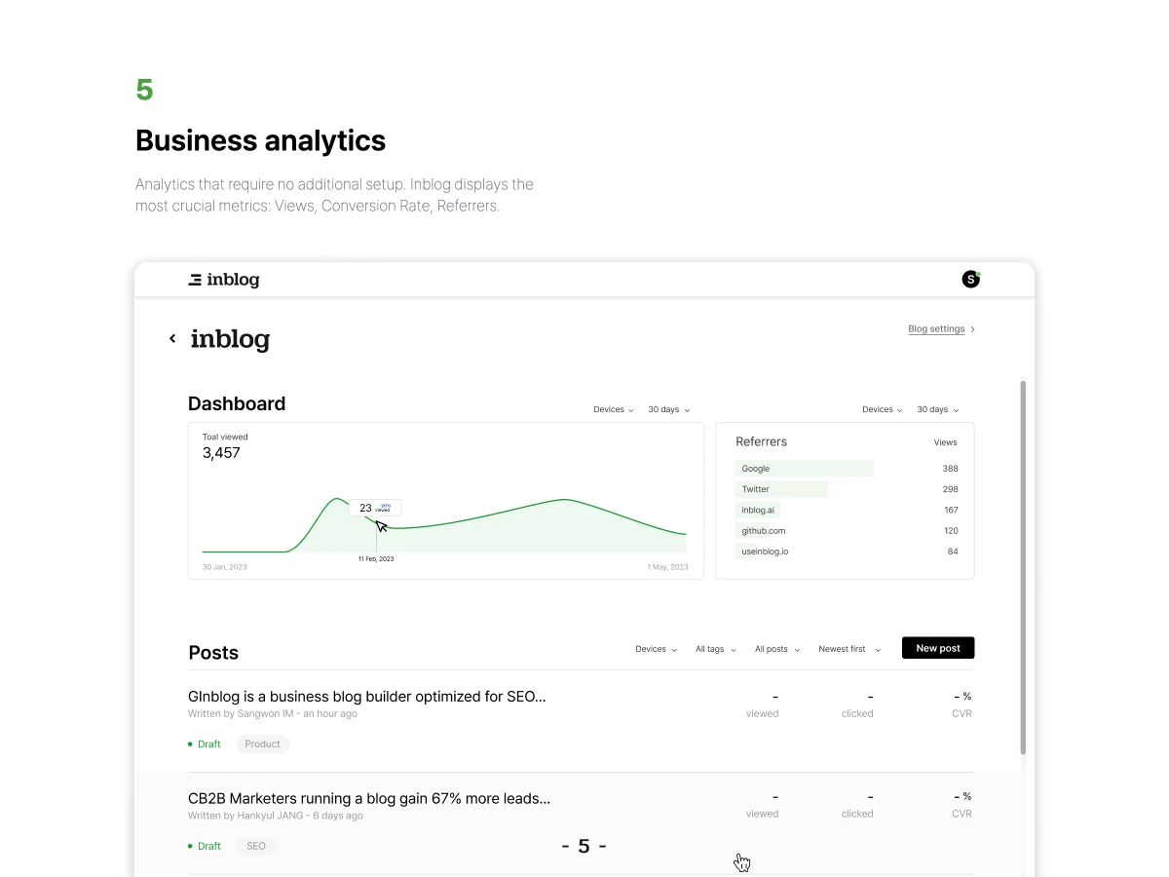Image resolution: width=1169 pixels, height=877 pixels.
Task: Expand the Total viewed chart Devices dropdown
Action: coord(614,410)
